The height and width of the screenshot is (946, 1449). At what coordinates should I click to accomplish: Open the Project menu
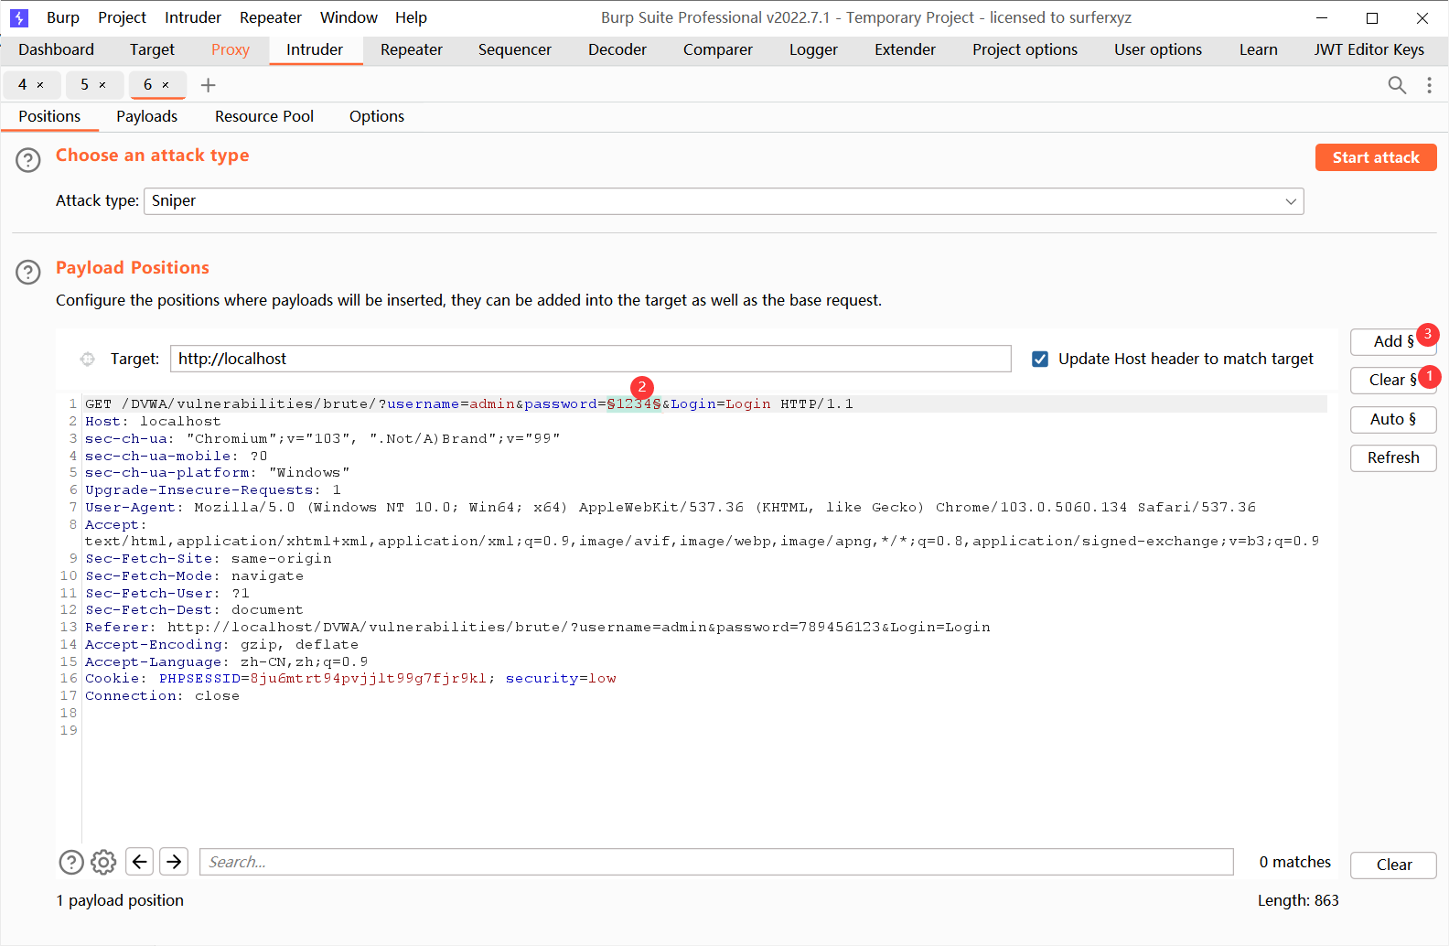click(x=122, y=17)
